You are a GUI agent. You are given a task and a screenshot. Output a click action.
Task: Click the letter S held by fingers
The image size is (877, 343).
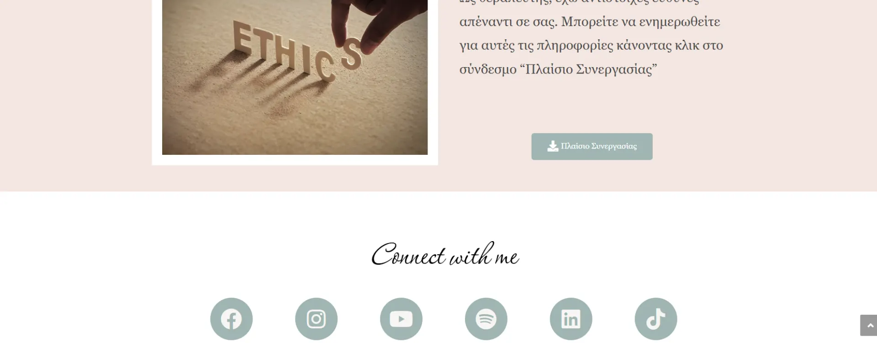[x=351, y=54]
